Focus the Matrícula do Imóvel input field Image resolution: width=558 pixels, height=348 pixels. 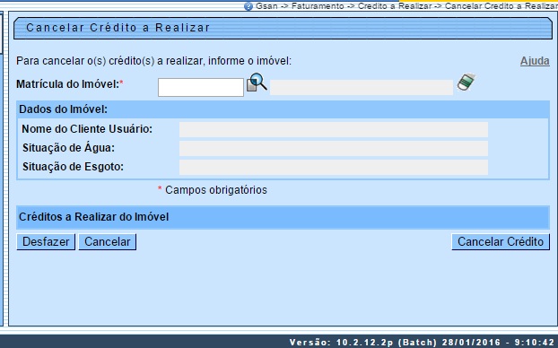pos(201,87)
